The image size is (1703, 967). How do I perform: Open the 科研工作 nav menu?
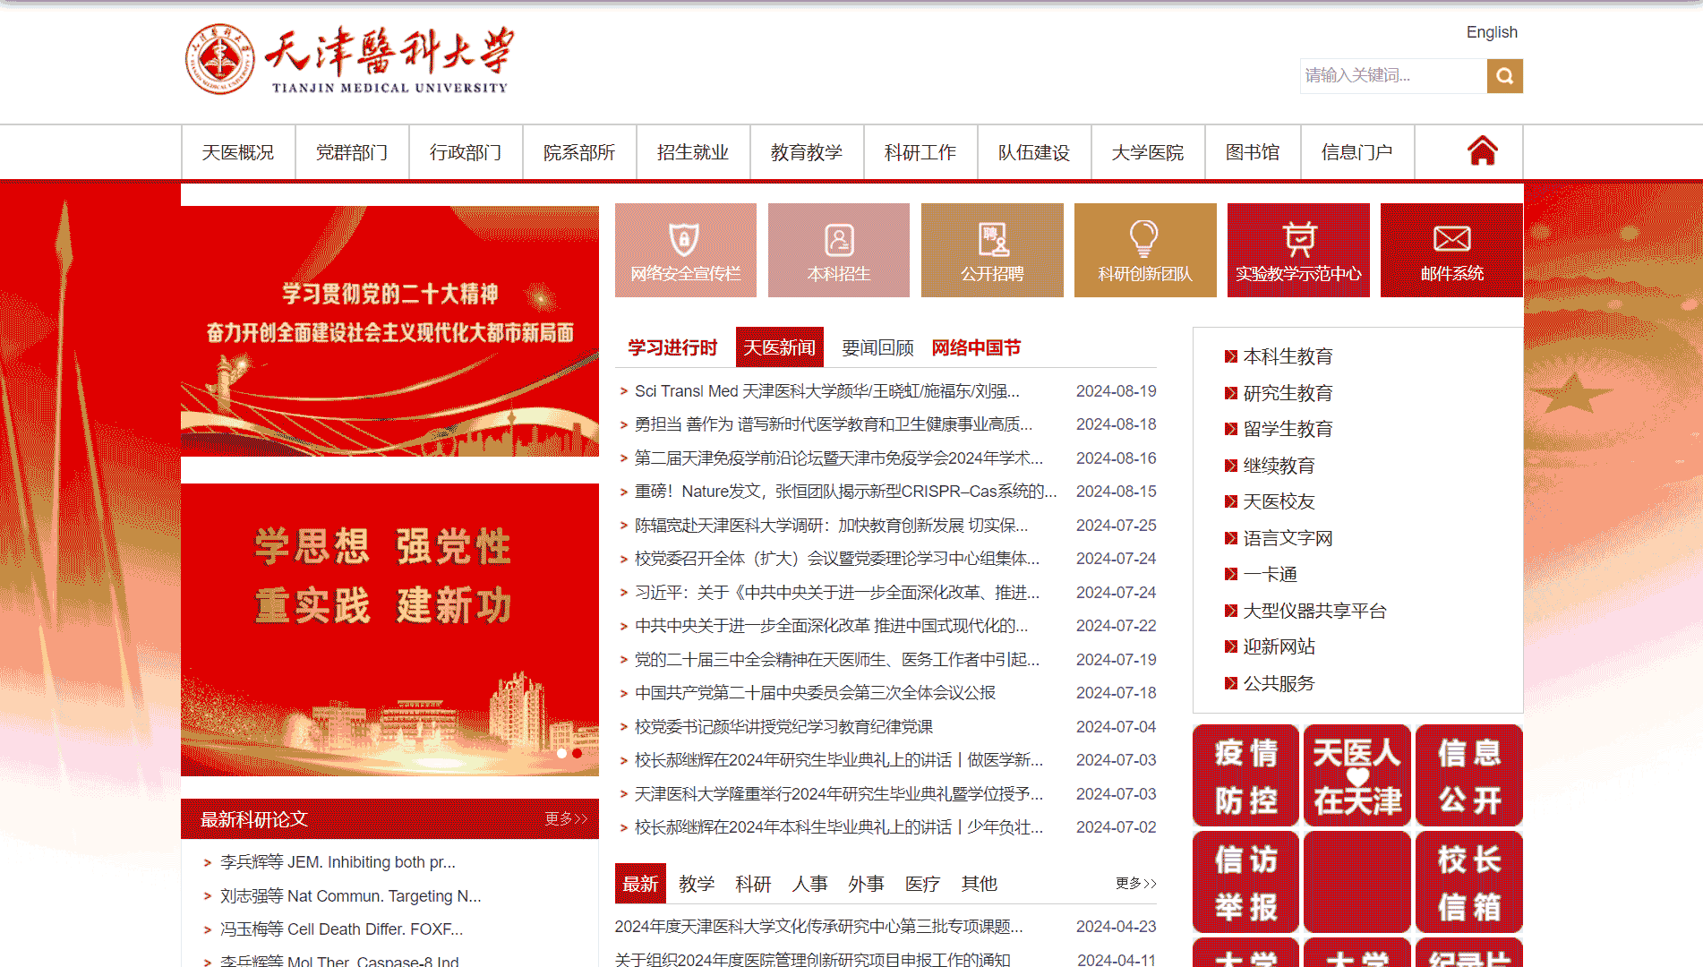(920, 152)
